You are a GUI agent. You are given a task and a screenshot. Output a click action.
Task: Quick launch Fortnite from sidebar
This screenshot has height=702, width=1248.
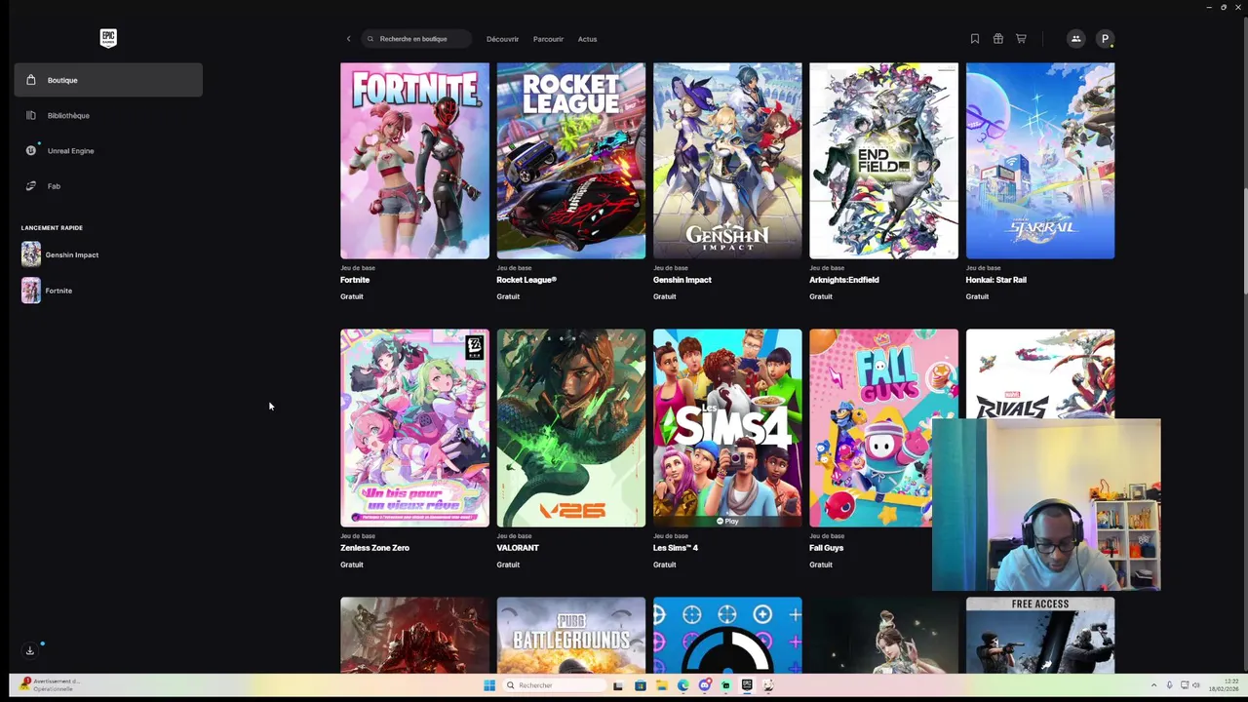point(58,291)
